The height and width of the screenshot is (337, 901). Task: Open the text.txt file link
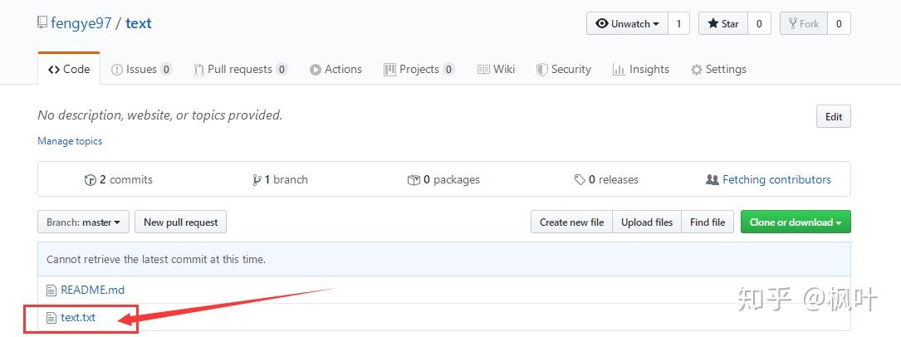[78, 318]
